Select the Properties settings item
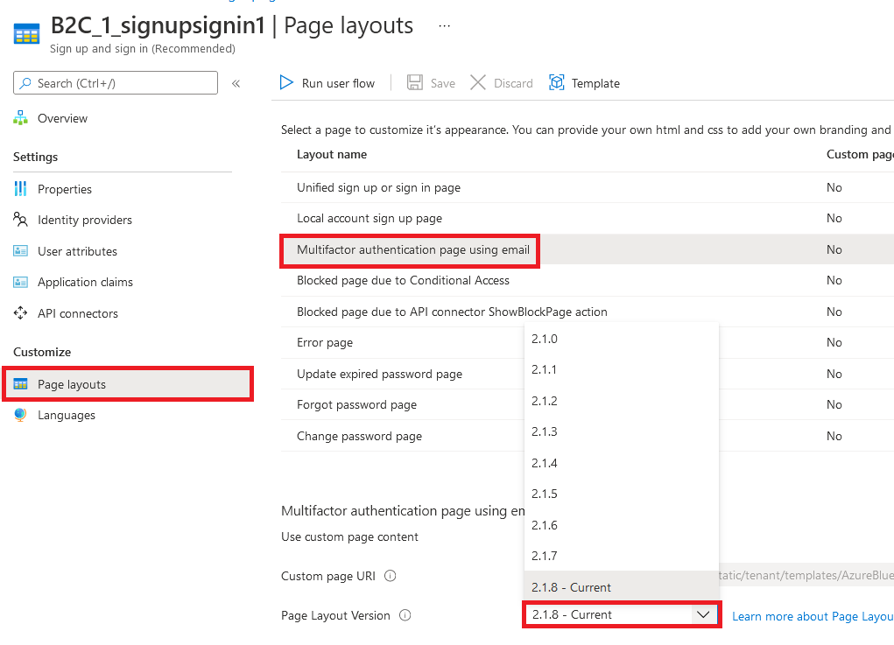This screenshot has width=894, height=645. (x=65, y=188)
